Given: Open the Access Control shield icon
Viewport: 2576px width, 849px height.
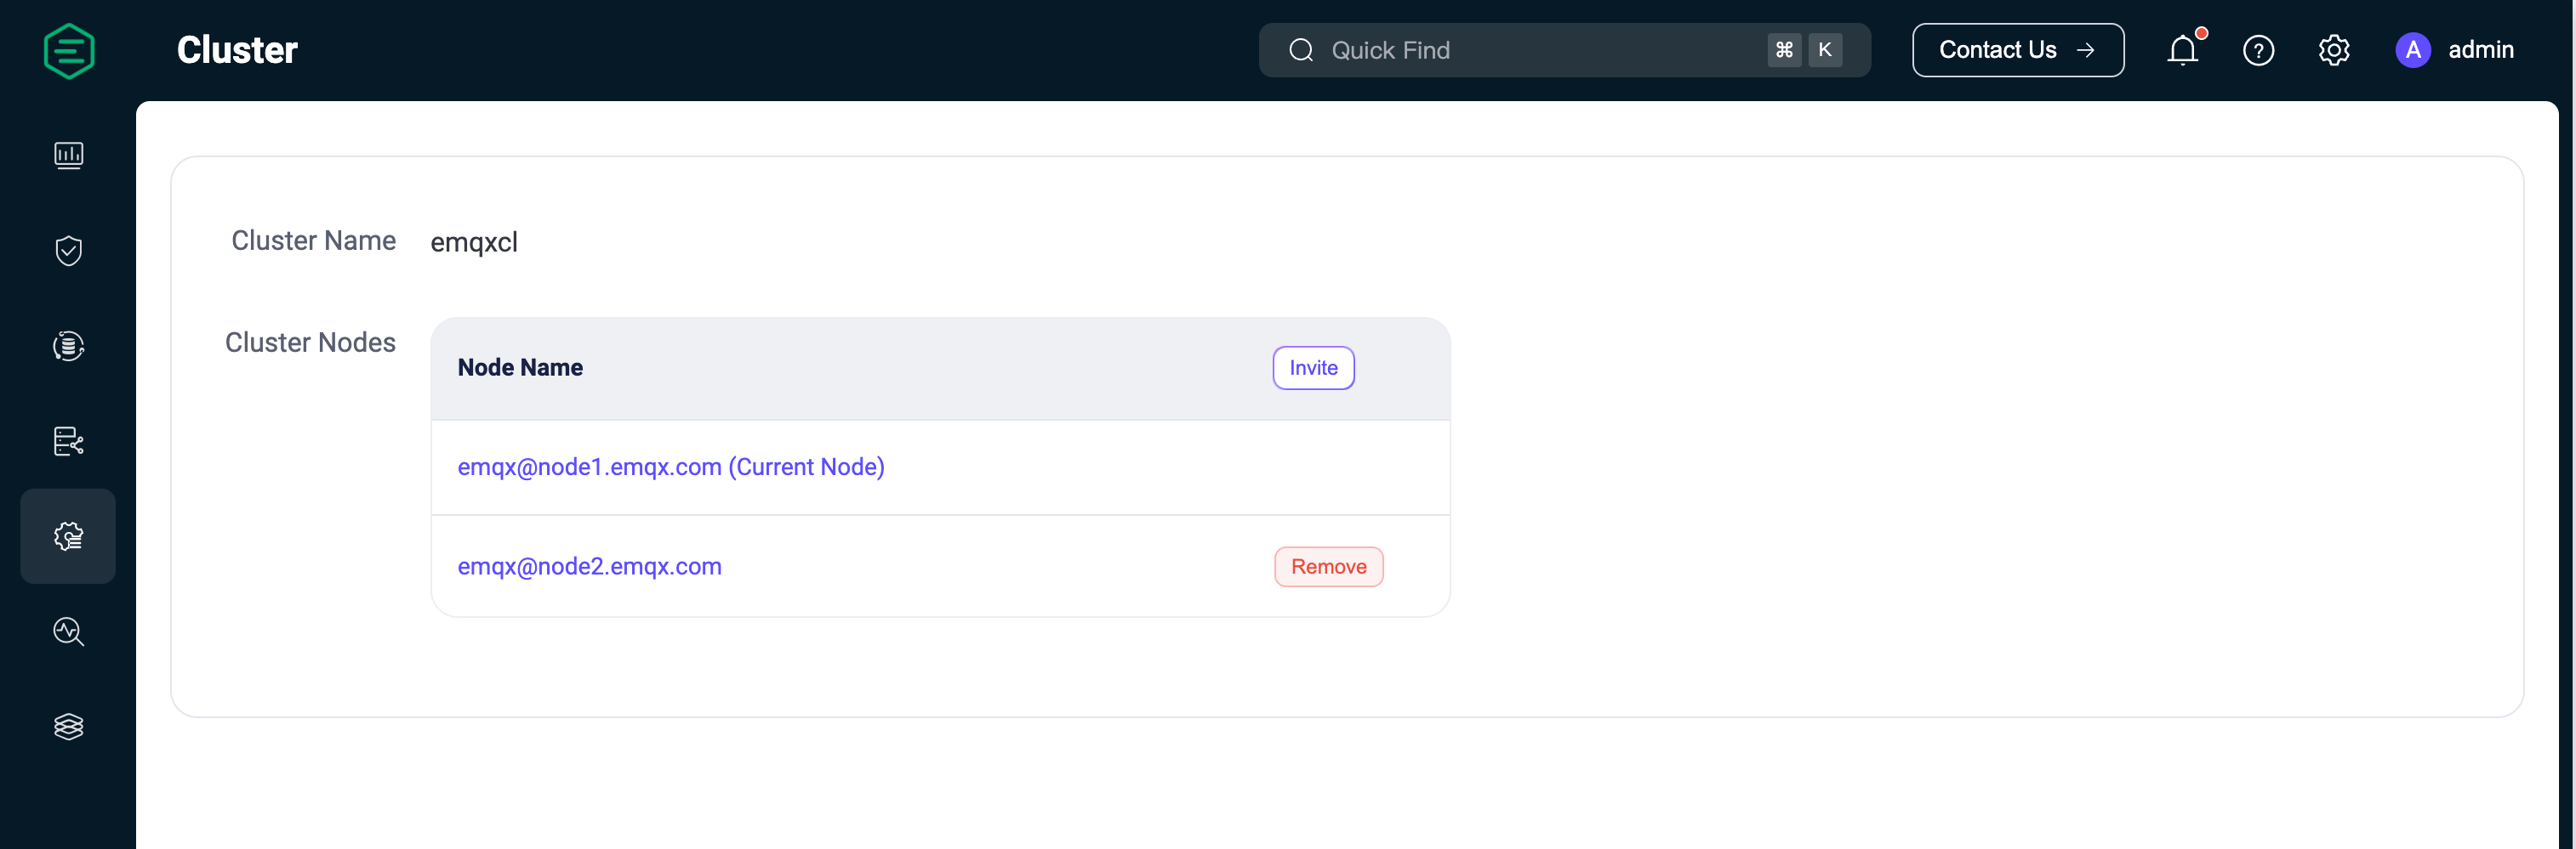Looking at the screenshot, I should [x=68, y=251].
